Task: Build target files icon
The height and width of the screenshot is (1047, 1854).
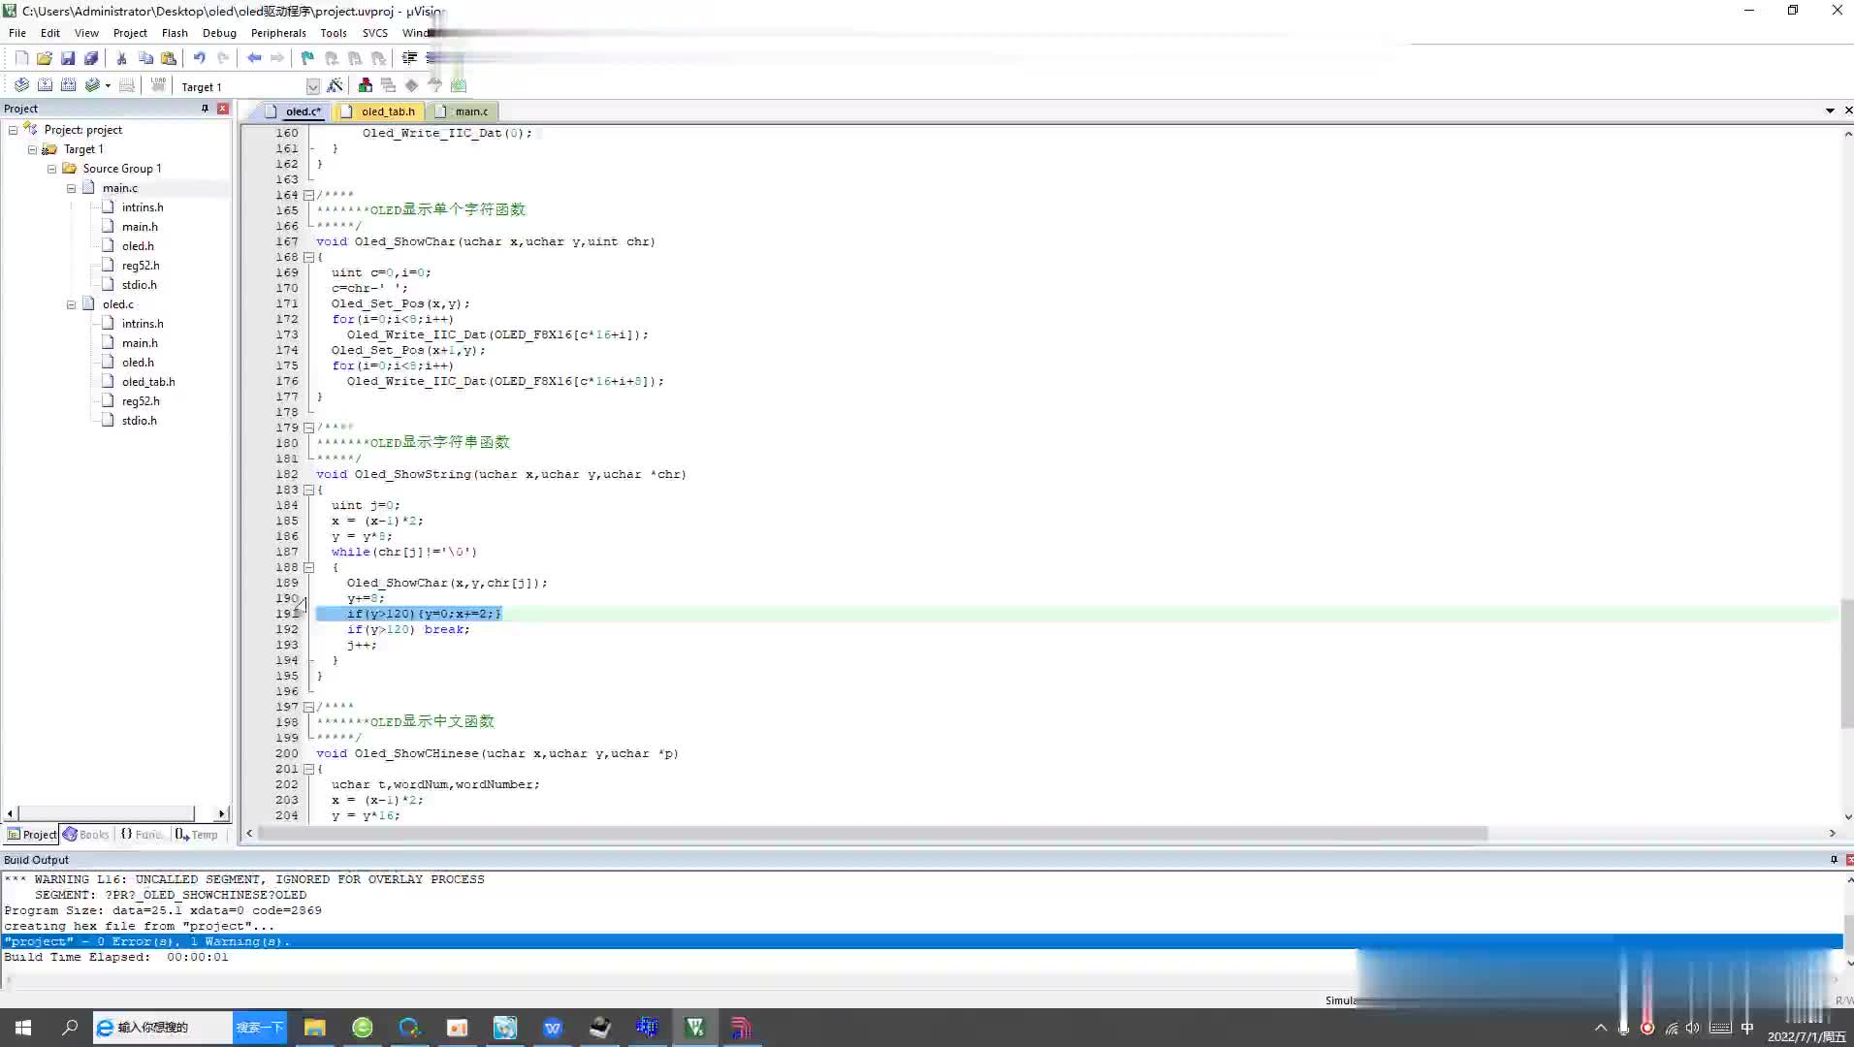Action: [x=45, y=85]
